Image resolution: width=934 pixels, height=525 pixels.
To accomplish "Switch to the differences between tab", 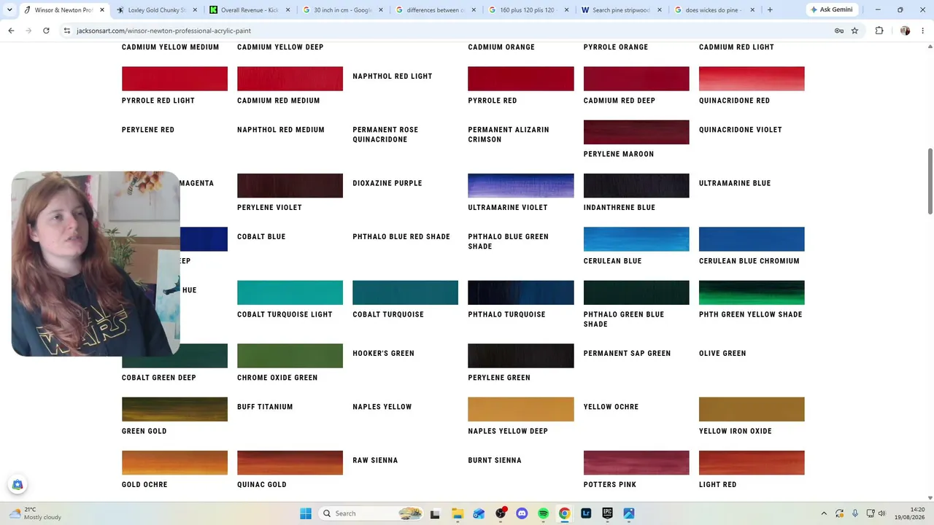I will pyautogui.click(x=435, y=10).
